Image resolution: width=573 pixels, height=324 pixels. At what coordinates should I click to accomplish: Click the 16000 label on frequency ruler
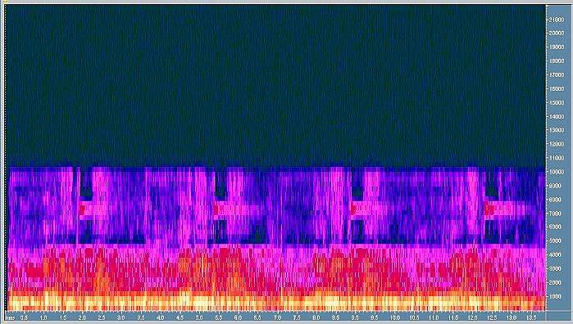(x=557, y=88)
